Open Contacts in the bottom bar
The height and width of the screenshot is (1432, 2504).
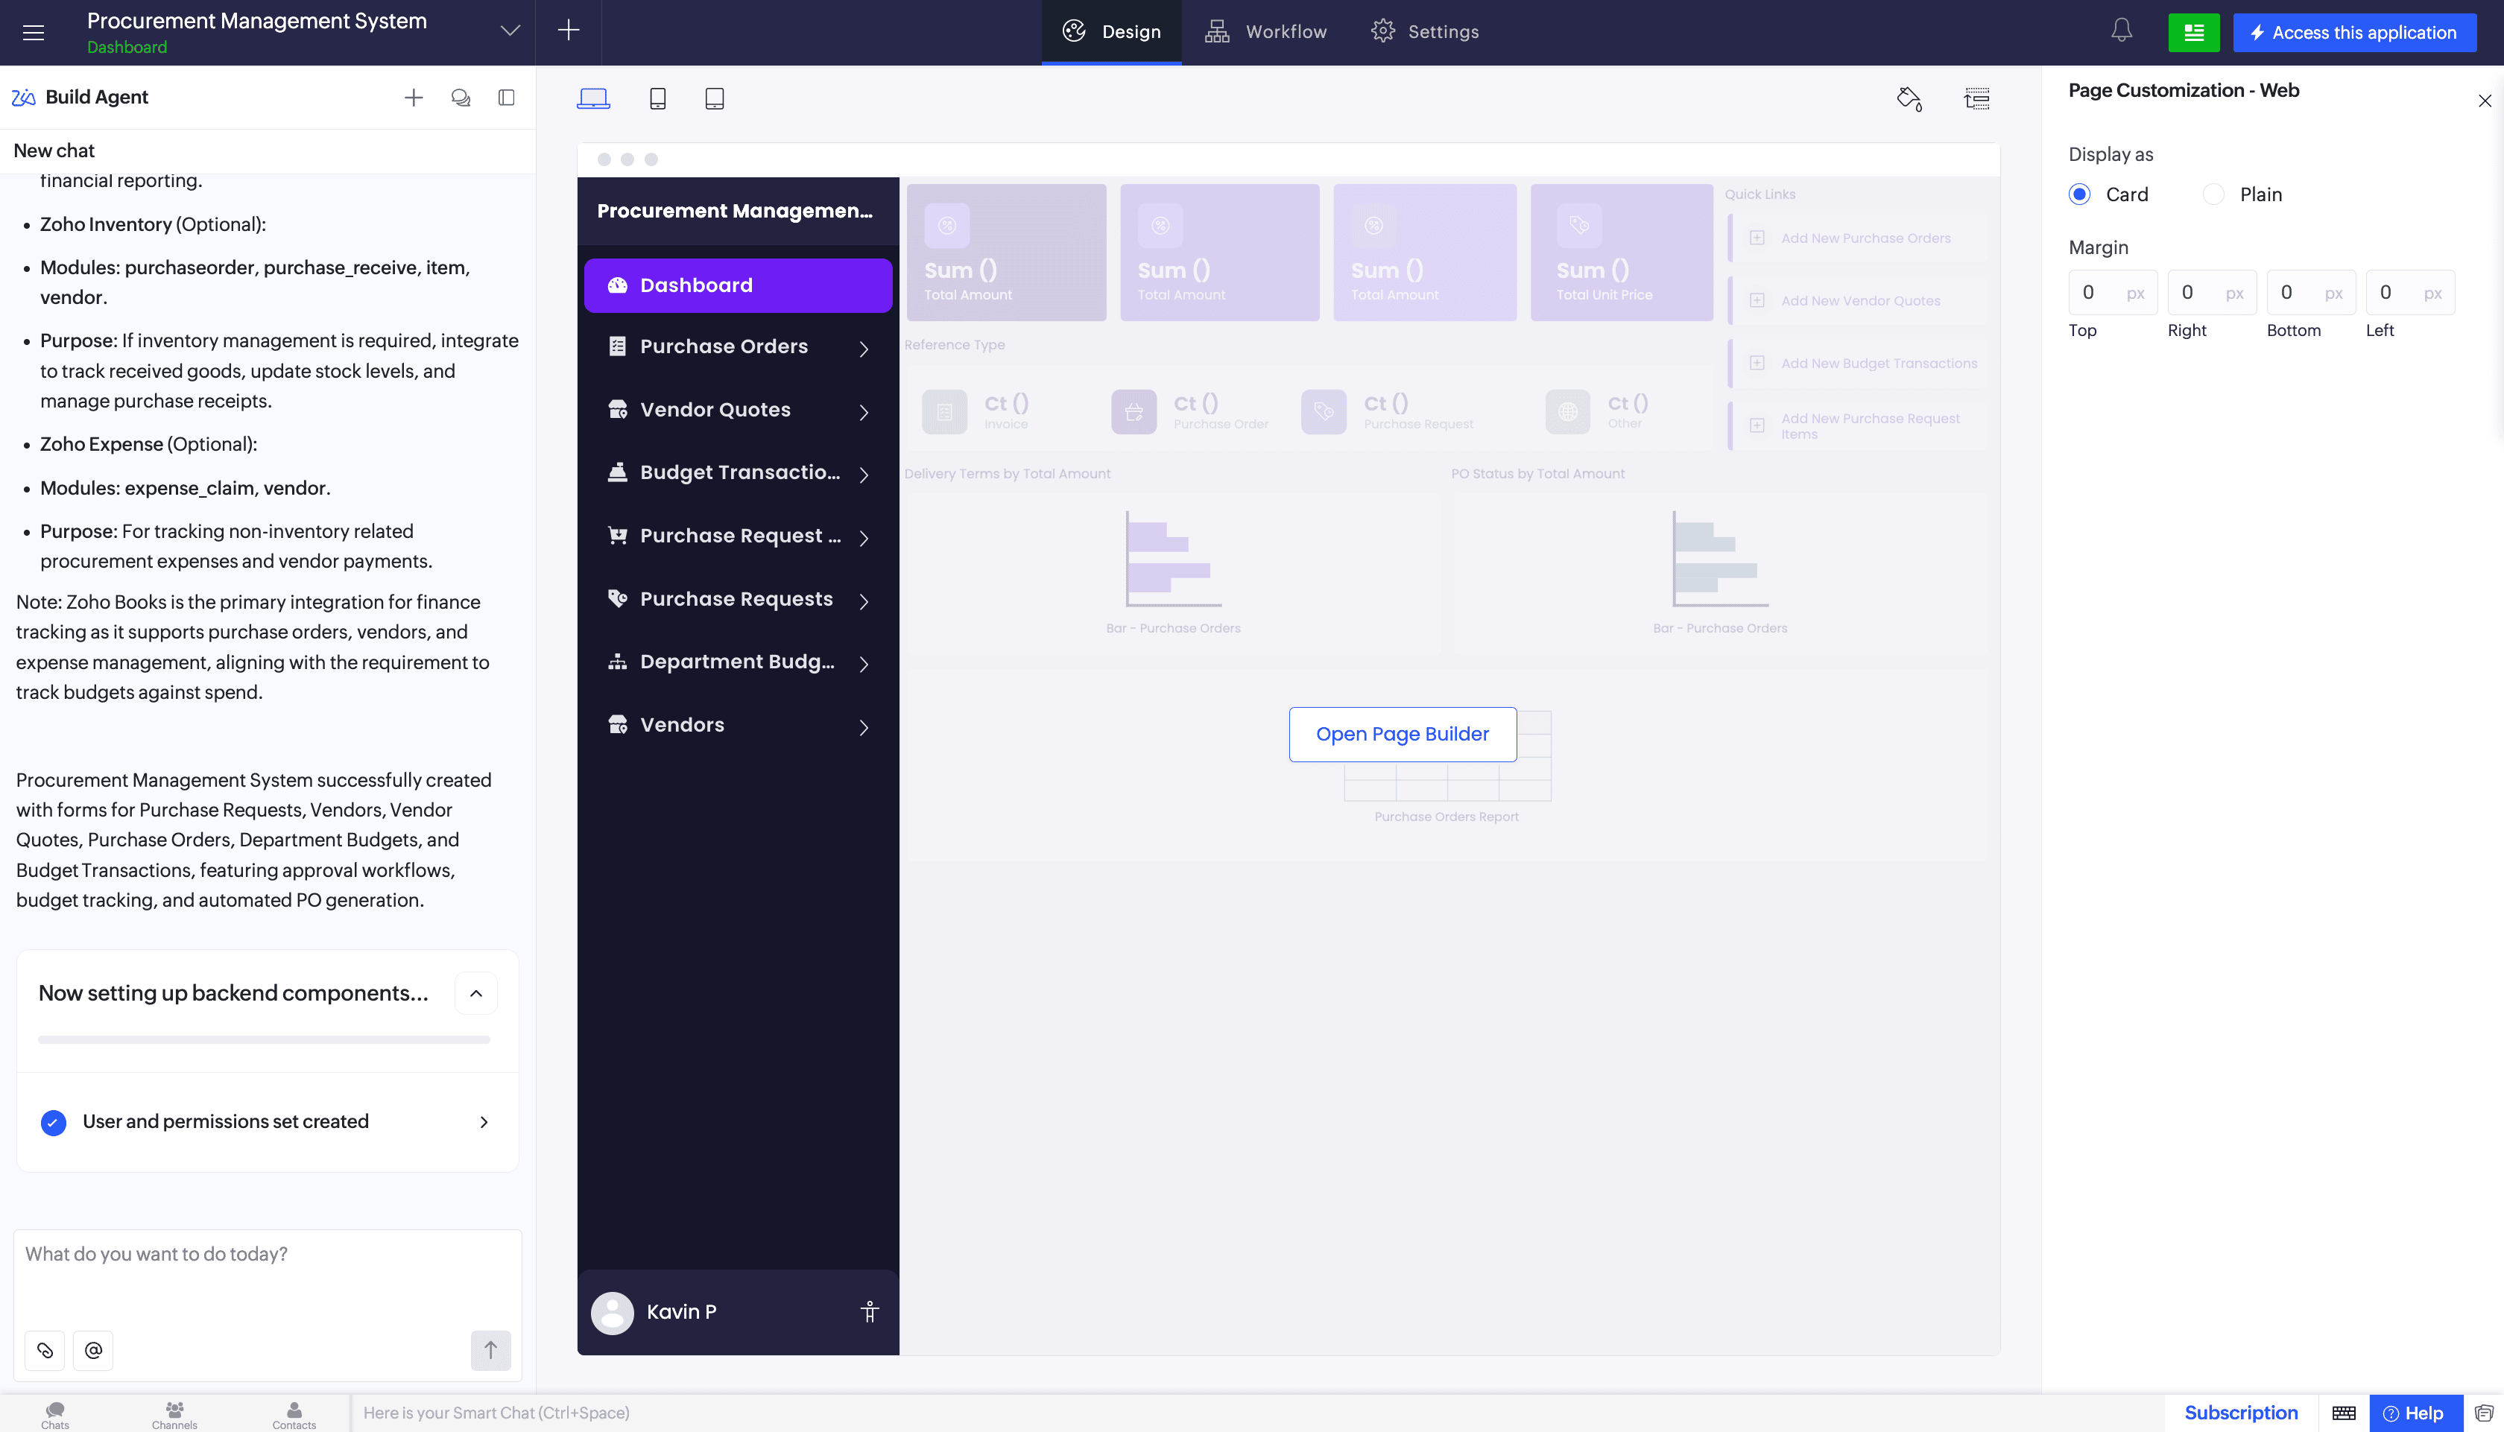coord(294,1414)
